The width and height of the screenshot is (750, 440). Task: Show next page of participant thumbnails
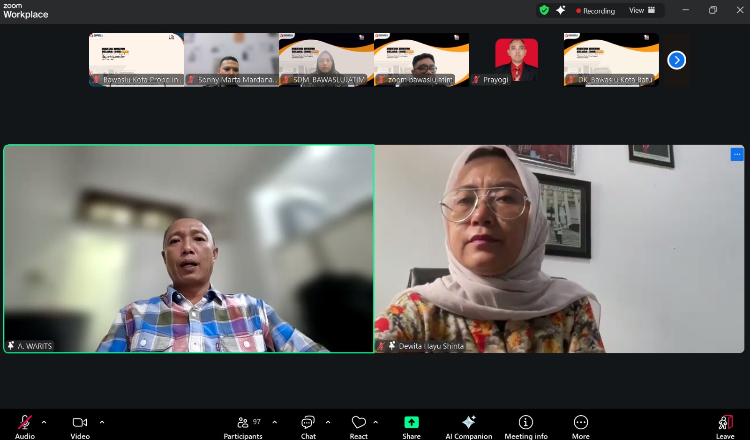(676, 60)
